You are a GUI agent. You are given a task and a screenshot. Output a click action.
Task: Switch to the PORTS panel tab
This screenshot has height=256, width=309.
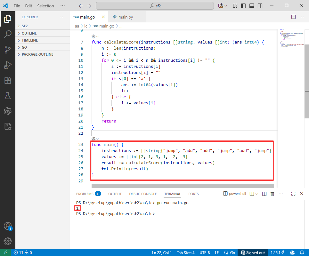[193, 194]
